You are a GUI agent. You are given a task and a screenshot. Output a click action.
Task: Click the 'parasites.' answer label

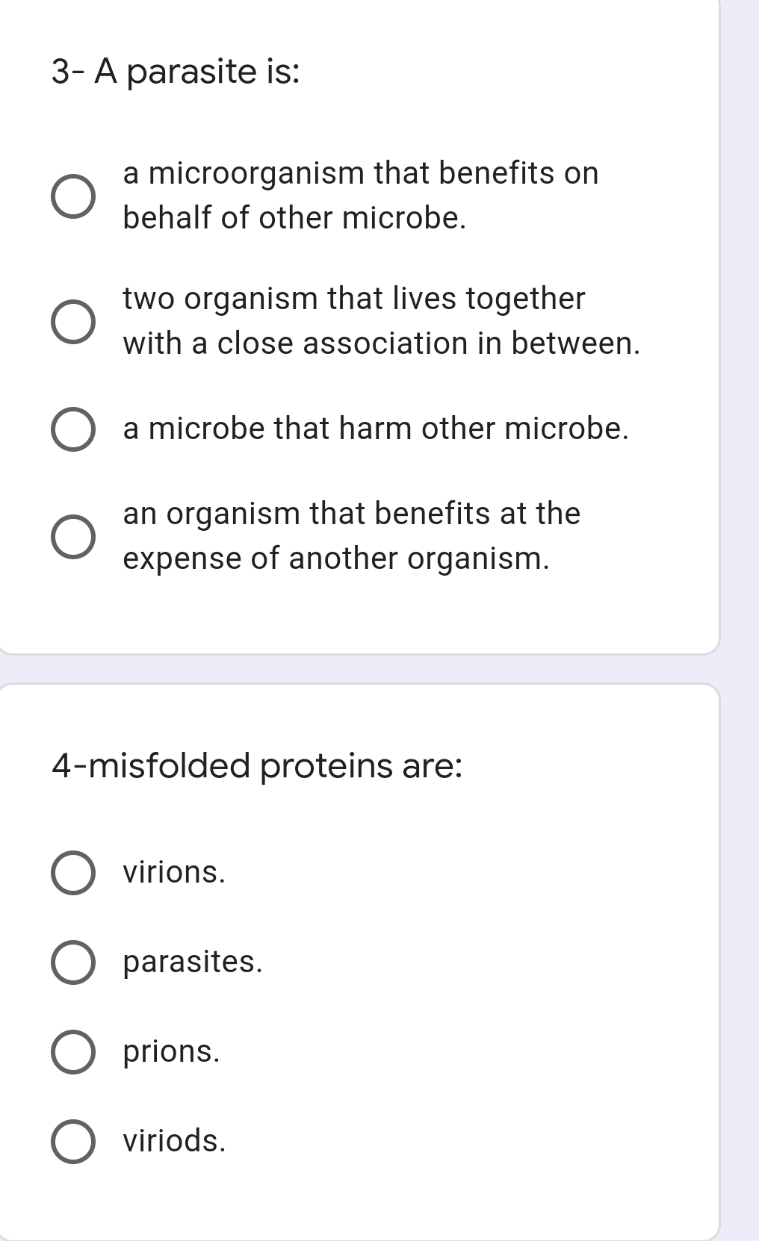pyautogui.click(x=193, y=962)
